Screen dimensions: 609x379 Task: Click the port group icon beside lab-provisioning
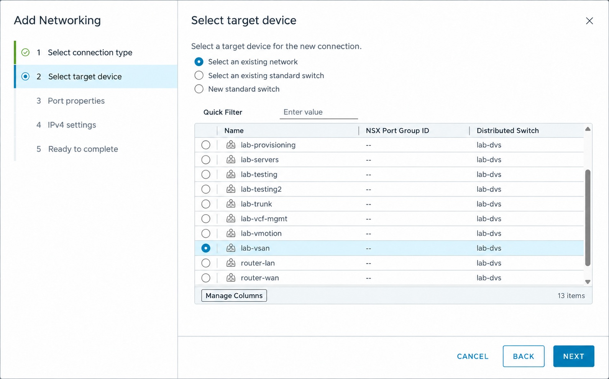click(231, 145)
